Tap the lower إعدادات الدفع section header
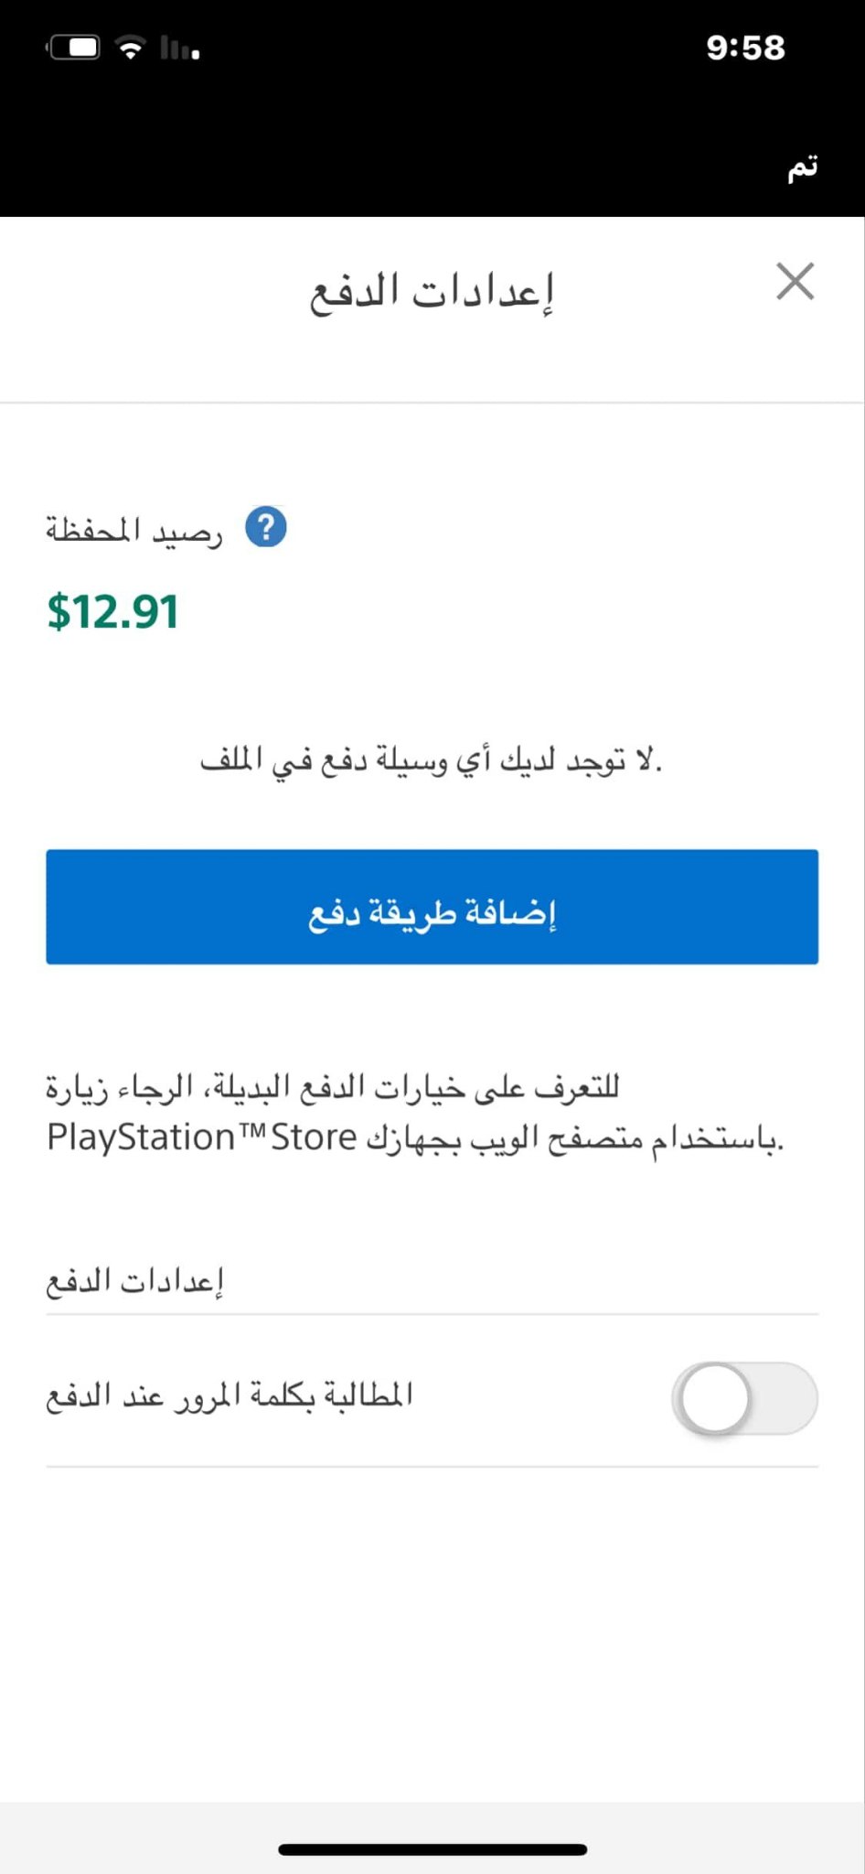 135,1281
